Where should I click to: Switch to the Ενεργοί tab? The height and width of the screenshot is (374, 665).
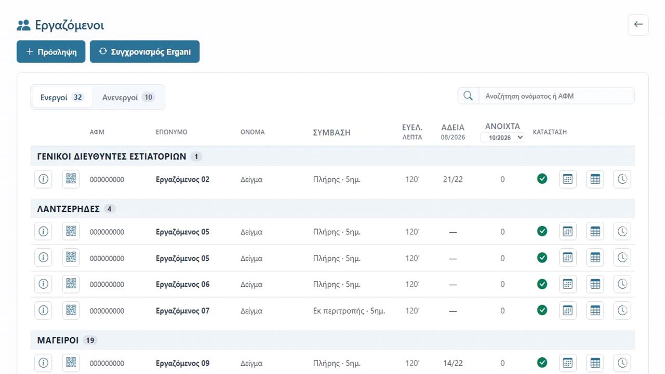[x=62, y=97]
